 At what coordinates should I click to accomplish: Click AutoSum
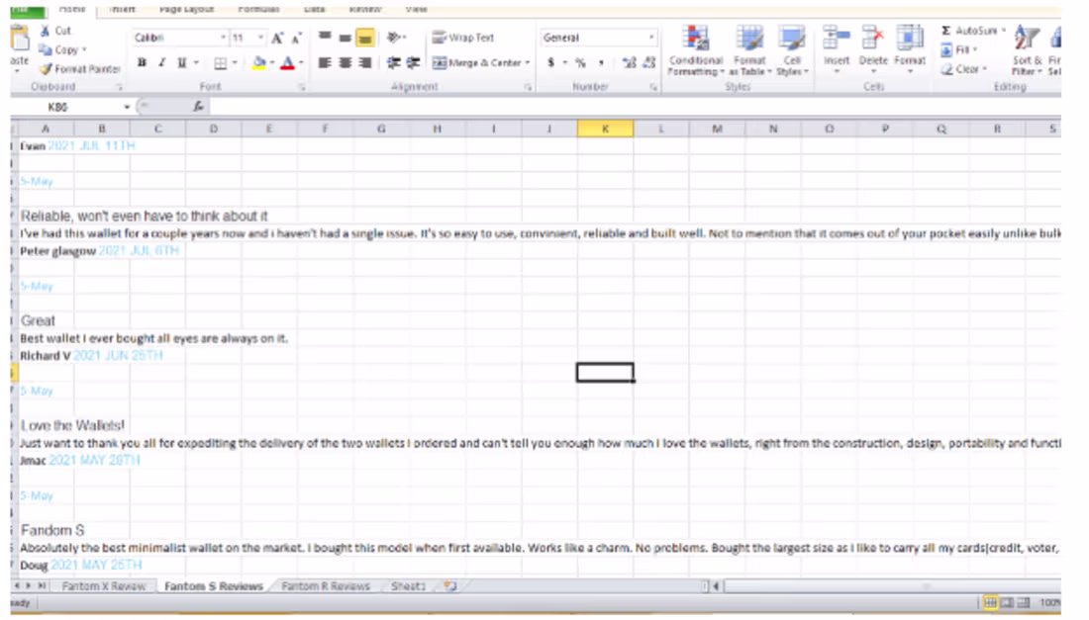coord(969,31)
